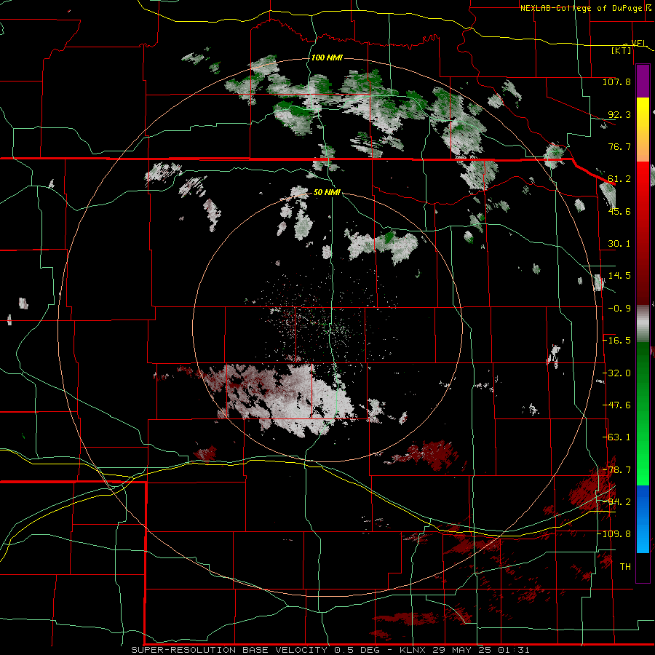Select the 107.8 velocity scale value
Screen dimensions: 655x655
coord(616,82)
